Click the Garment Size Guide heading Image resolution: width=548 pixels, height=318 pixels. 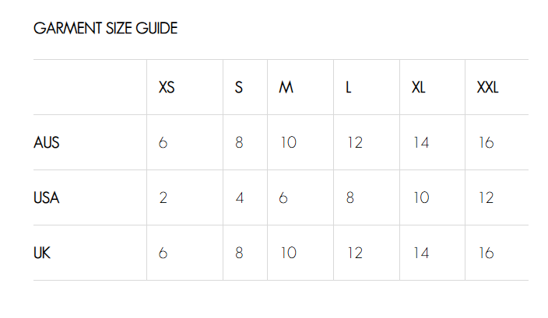106,30
